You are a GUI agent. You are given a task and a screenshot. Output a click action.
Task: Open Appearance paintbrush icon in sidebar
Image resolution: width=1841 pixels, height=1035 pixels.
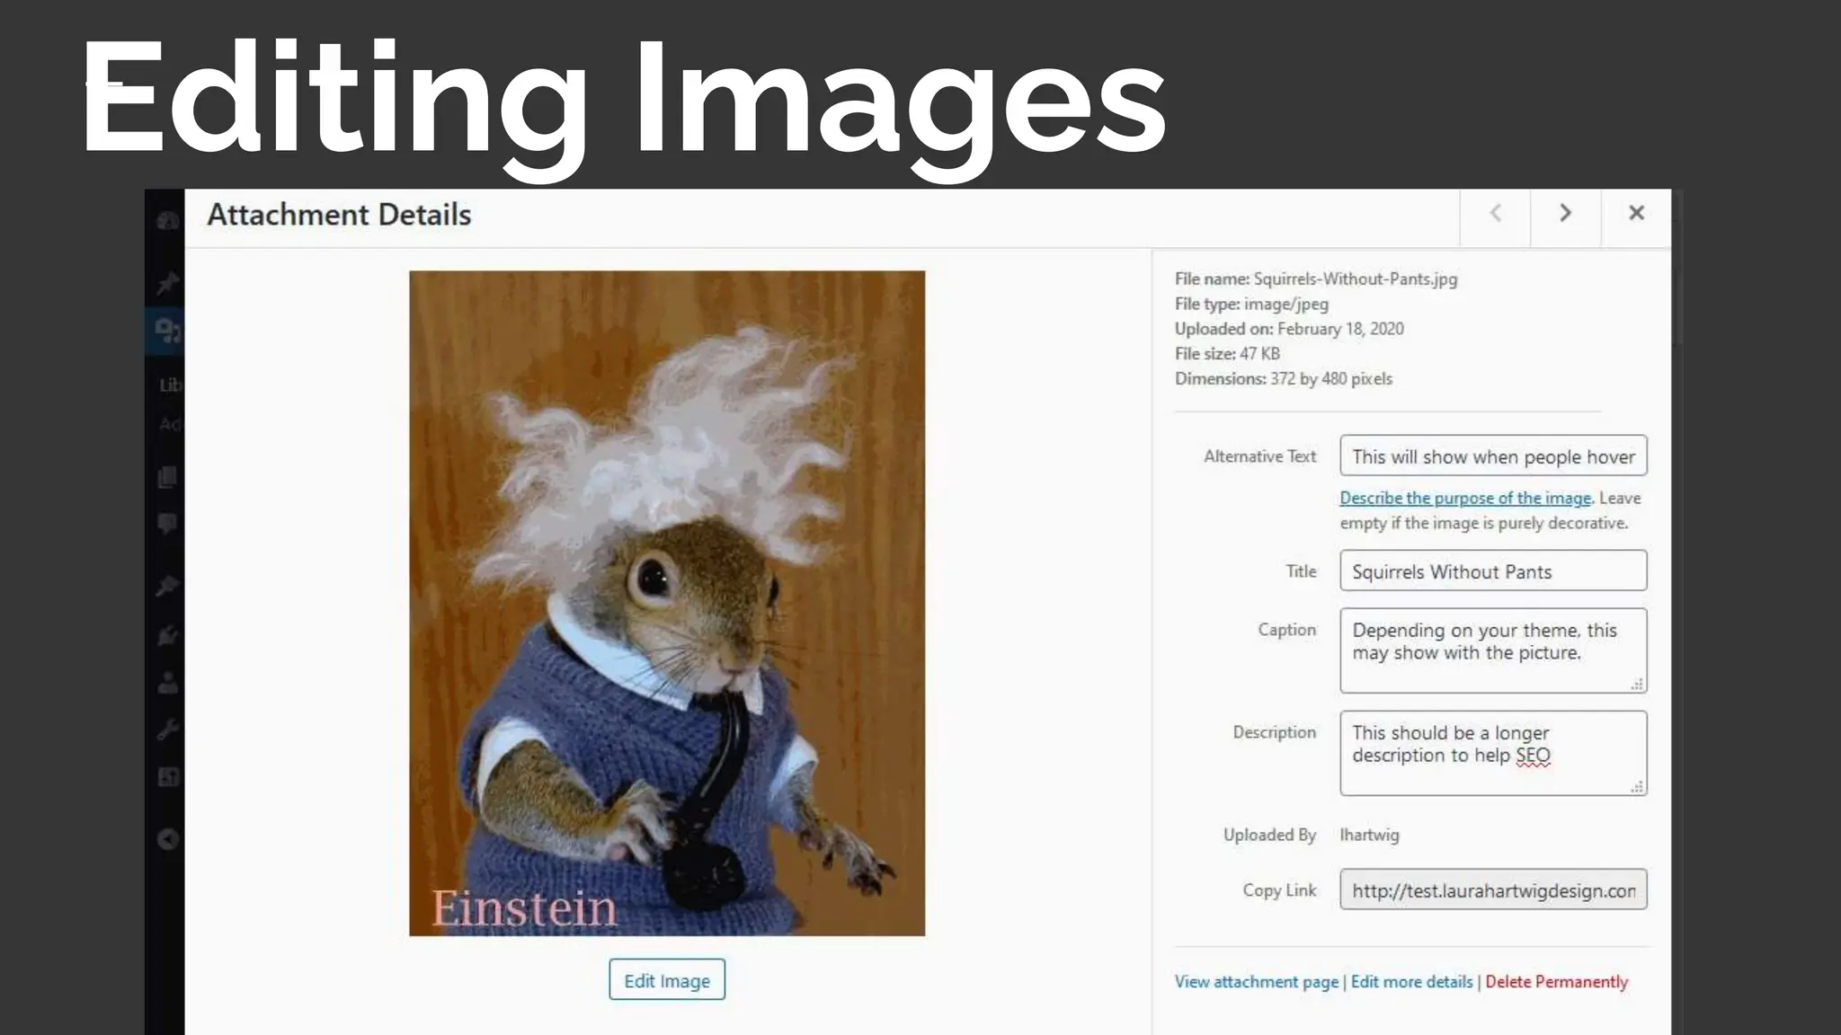(167, 587)
